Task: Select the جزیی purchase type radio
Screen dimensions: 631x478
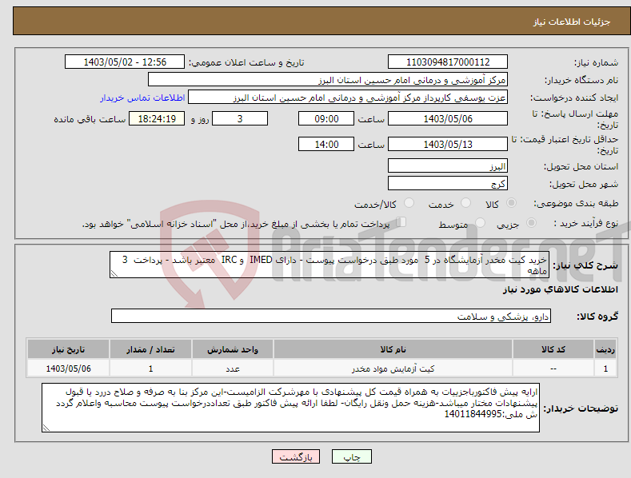Action: tap(531, 223)
